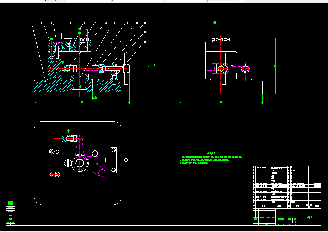Image resolution: width=328 pixels, height=232 pixels.
Task: Click the 备注 header in parts list
Action: (x=317, y=206)
